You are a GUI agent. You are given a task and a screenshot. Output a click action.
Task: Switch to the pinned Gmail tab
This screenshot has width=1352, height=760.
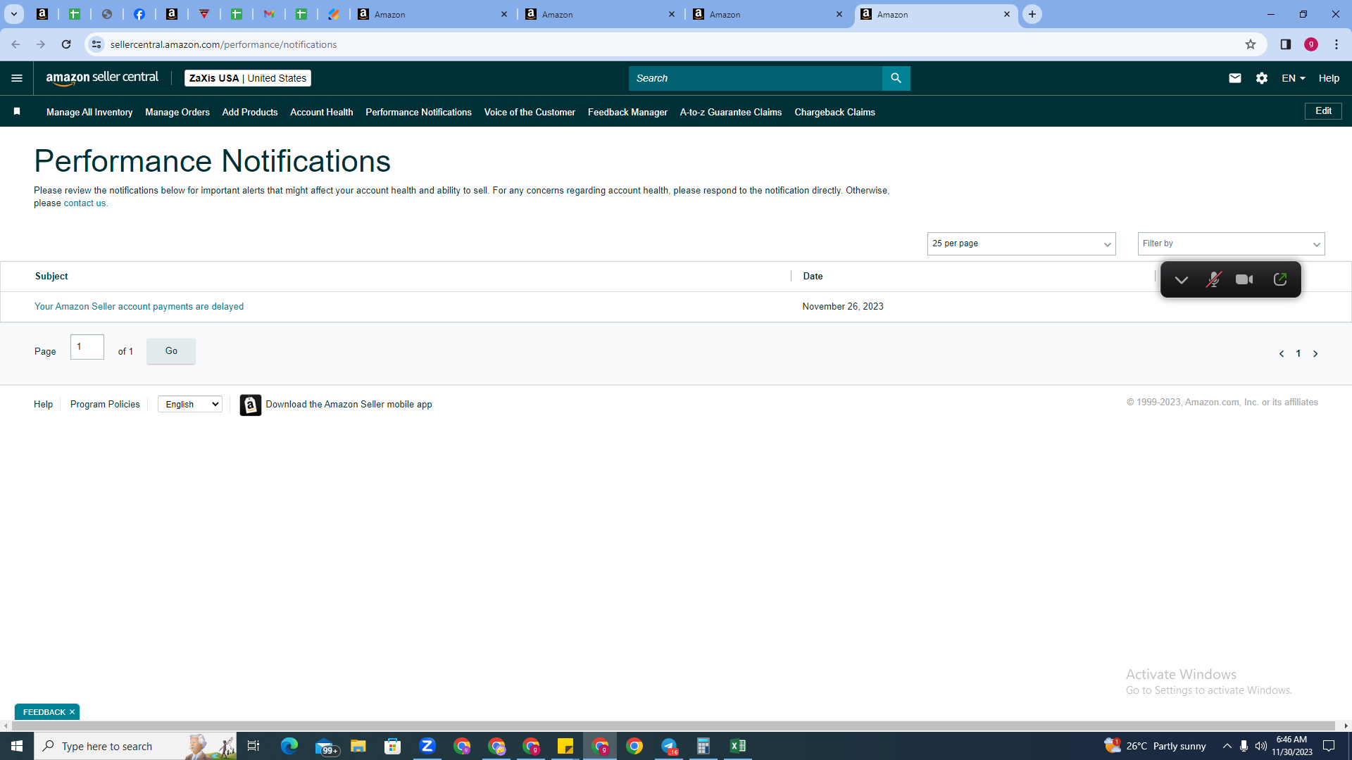269,14
